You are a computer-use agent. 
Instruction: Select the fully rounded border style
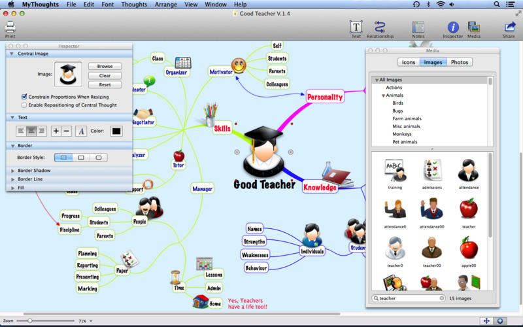tap(99, 158)
